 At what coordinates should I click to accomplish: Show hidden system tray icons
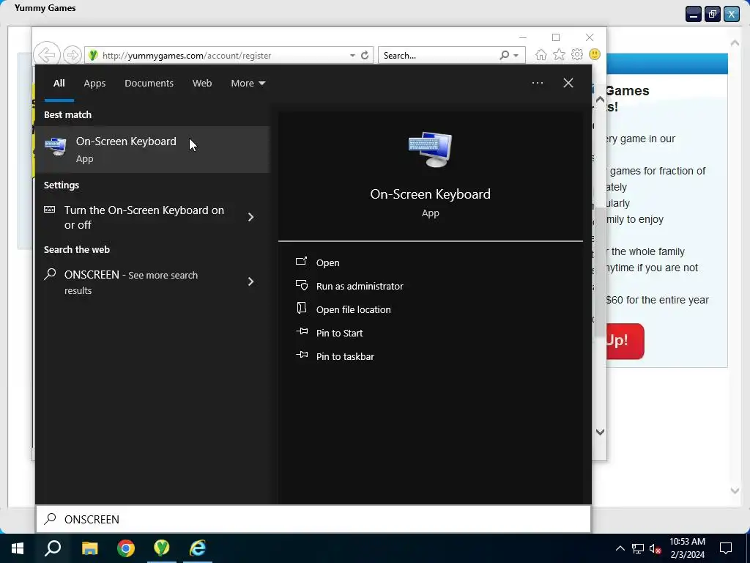pos(620,548)
